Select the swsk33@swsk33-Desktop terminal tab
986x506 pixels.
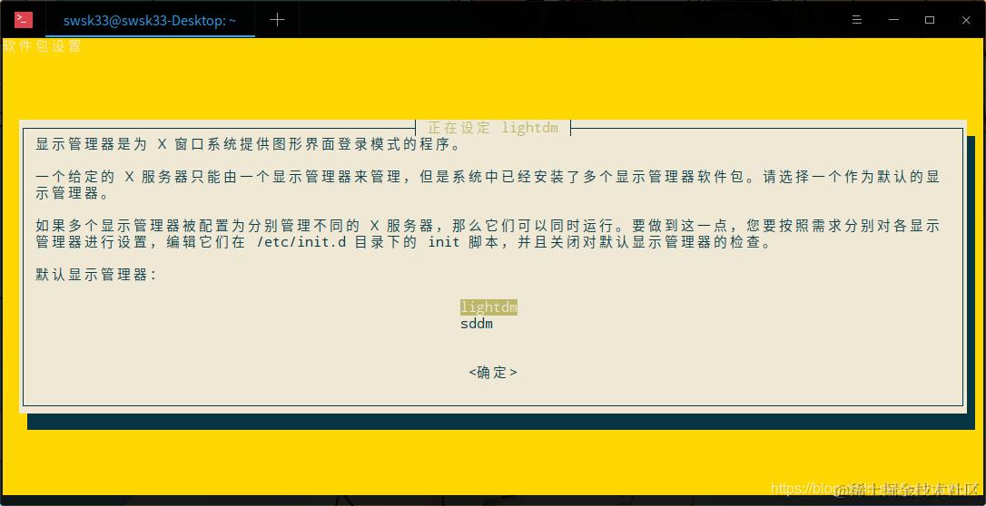click(150, 21)
